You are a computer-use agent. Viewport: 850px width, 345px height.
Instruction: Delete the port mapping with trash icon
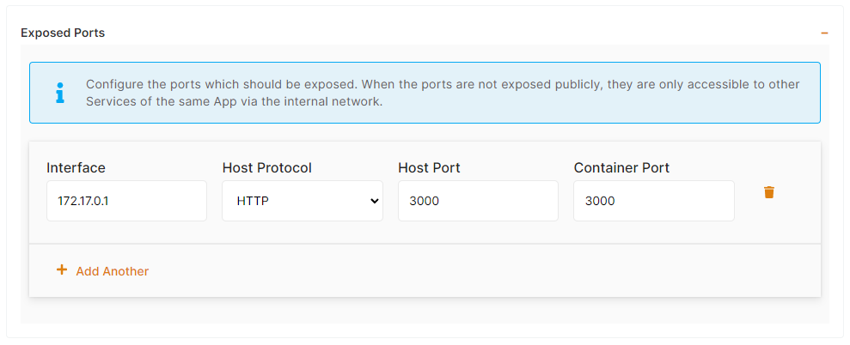click(769, 192)
